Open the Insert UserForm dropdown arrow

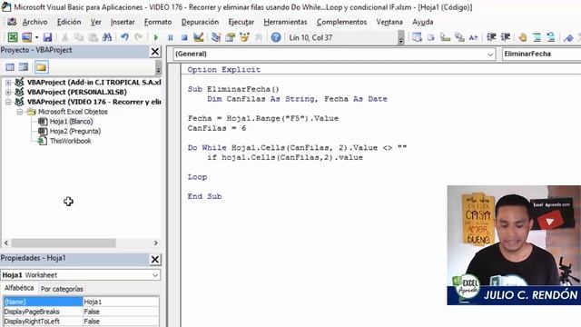click(36, 37)
